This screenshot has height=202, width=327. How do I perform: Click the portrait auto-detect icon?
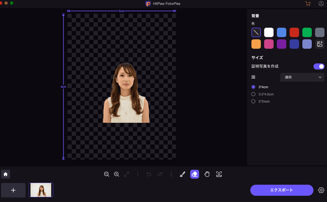[x=219, y=174]
